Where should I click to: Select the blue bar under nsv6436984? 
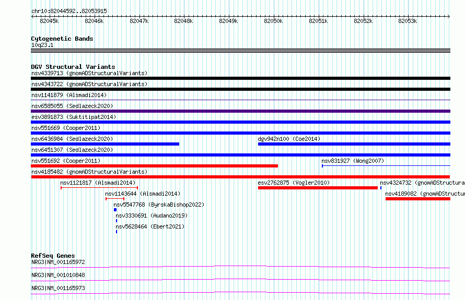pos(105,144)
